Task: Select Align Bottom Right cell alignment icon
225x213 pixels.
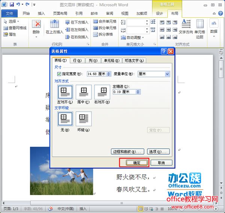Action: coord(175,37)
